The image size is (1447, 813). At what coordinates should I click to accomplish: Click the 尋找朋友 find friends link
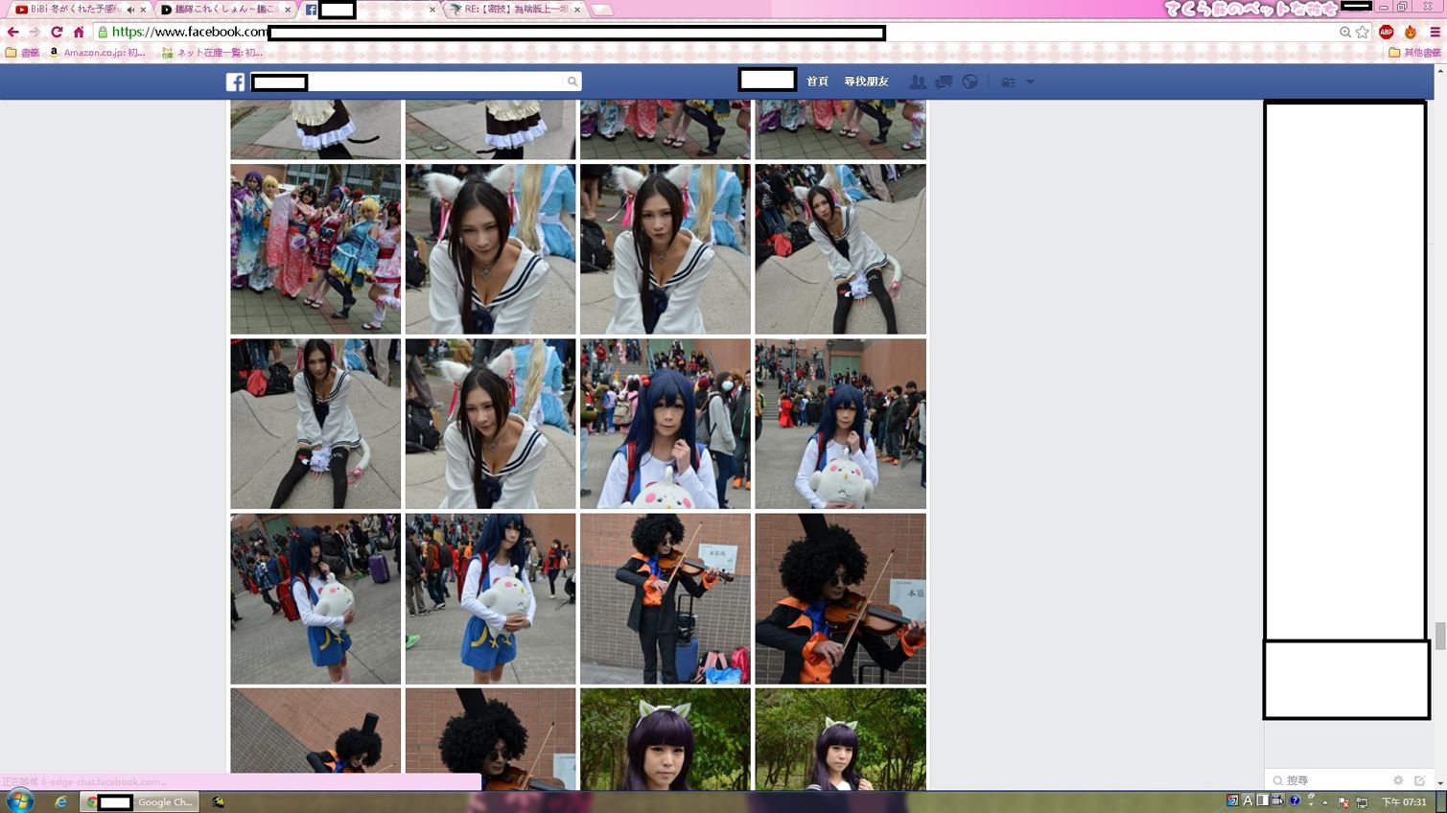(x=866, y=81)
